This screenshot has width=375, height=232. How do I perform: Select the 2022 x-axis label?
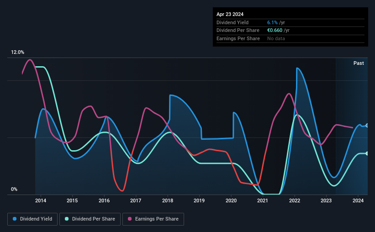[x=295, y=200]
